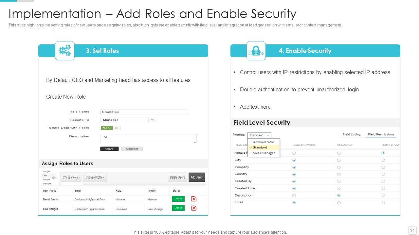Toggle the Share Data with Peers switch

(110, 128)
